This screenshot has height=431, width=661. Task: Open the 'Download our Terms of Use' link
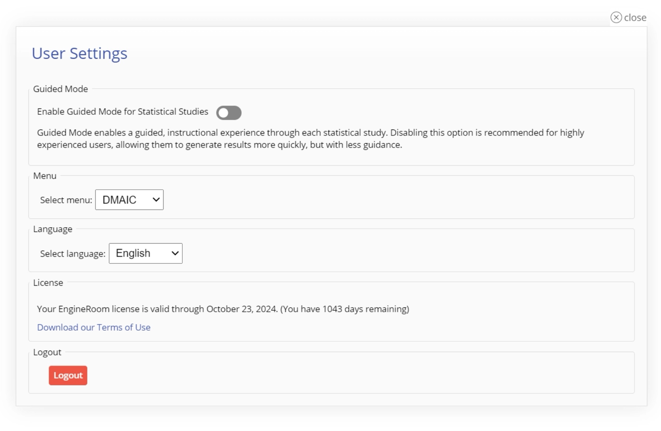pyautogui.click(x=94, y=327)
